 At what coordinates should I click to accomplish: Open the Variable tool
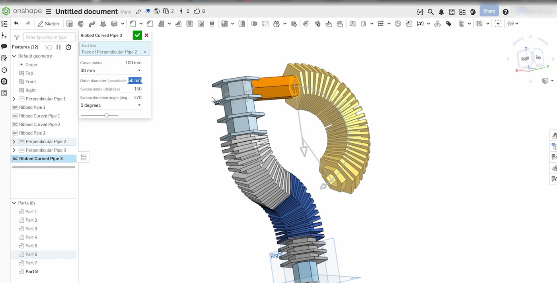[420, 23]
